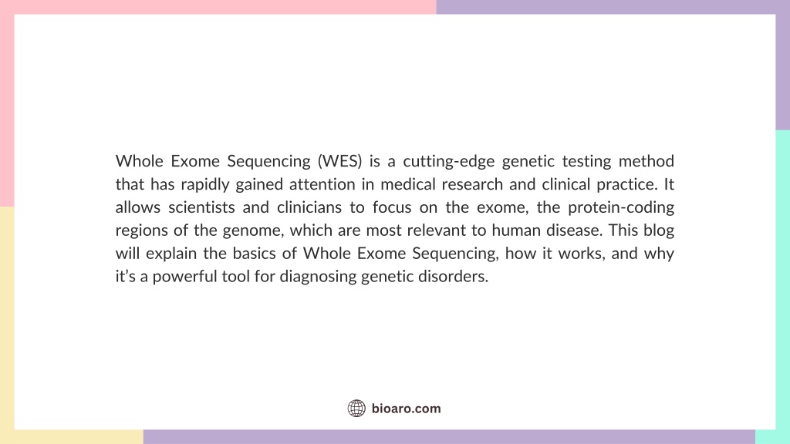Click the word "protein-coding" in the paragraph
Image resolution: width=790 pixels, height=444 pixels.
click(621, 207)
